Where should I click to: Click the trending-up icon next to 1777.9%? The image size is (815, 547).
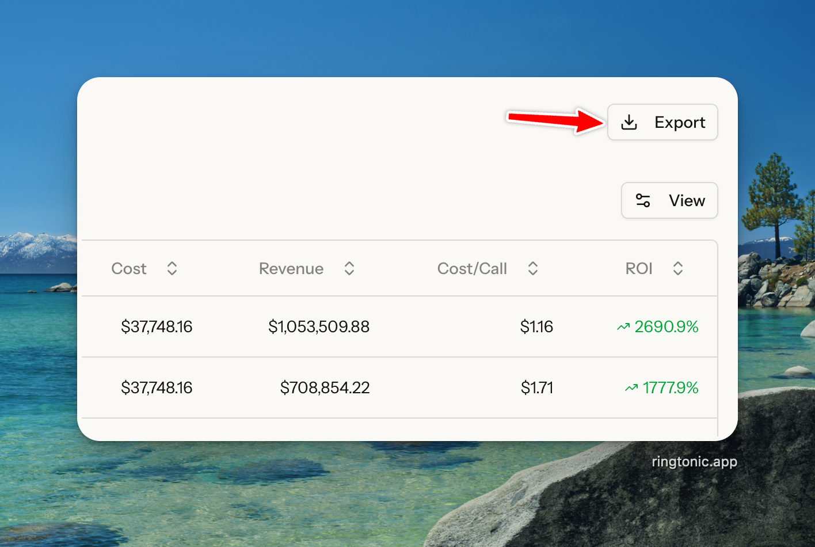(x=631, y=388)
